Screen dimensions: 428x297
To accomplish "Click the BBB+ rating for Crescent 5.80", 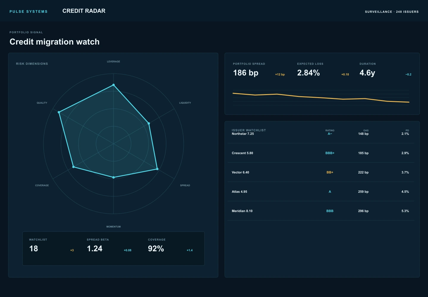I will pyautogui.click(x=330, y=153).
